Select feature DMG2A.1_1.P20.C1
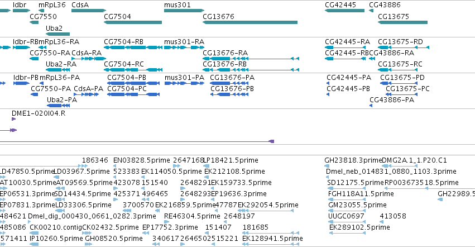Viewport: 475px width, 247px height. click(x=400, y=166)
